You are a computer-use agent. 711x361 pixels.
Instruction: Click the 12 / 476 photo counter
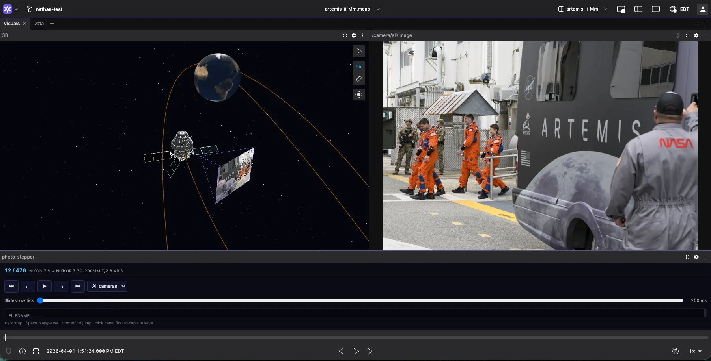pos(15,271)
